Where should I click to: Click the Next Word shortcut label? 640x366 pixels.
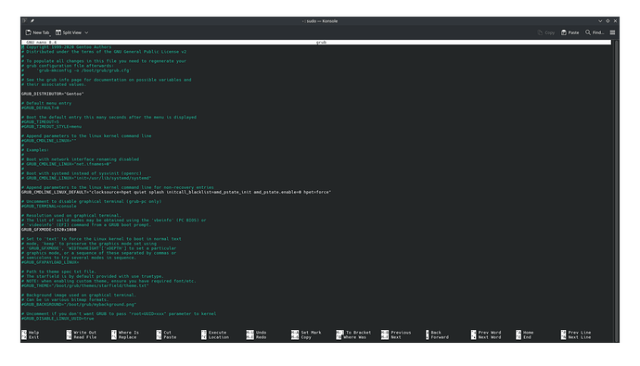[490, 337]
